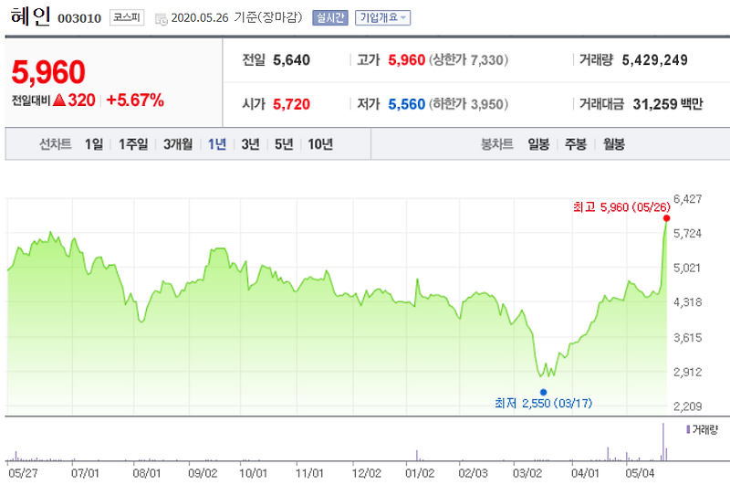
Task: Click the 혜인 stock name heading
Action: tap(30, 16)
